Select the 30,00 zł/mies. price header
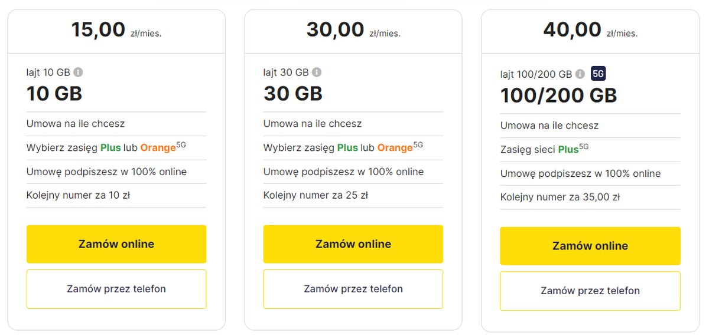This screenshot has width=709, height=336. click(x=353, y=30)
